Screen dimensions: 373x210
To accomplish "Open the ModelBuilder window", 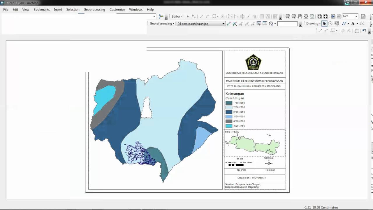I will tap(161, 16).
